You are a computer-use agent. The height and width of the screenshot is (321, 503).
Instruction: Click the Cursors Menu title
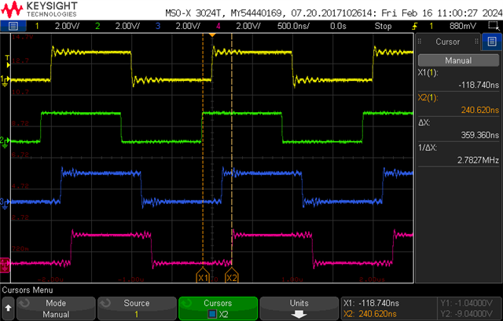click(x=28, y=290)
